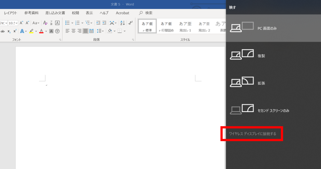The height and width of the screenshot is (169, 321).
Task: Clear all formatting with eraser icon
Action: (45, 23)
